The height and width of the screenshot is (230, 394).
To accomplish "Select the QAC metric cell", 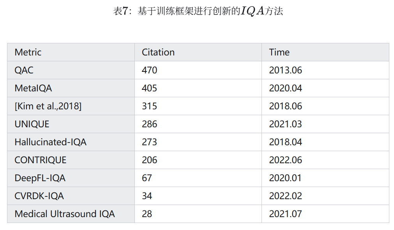I will click(24, 70).
